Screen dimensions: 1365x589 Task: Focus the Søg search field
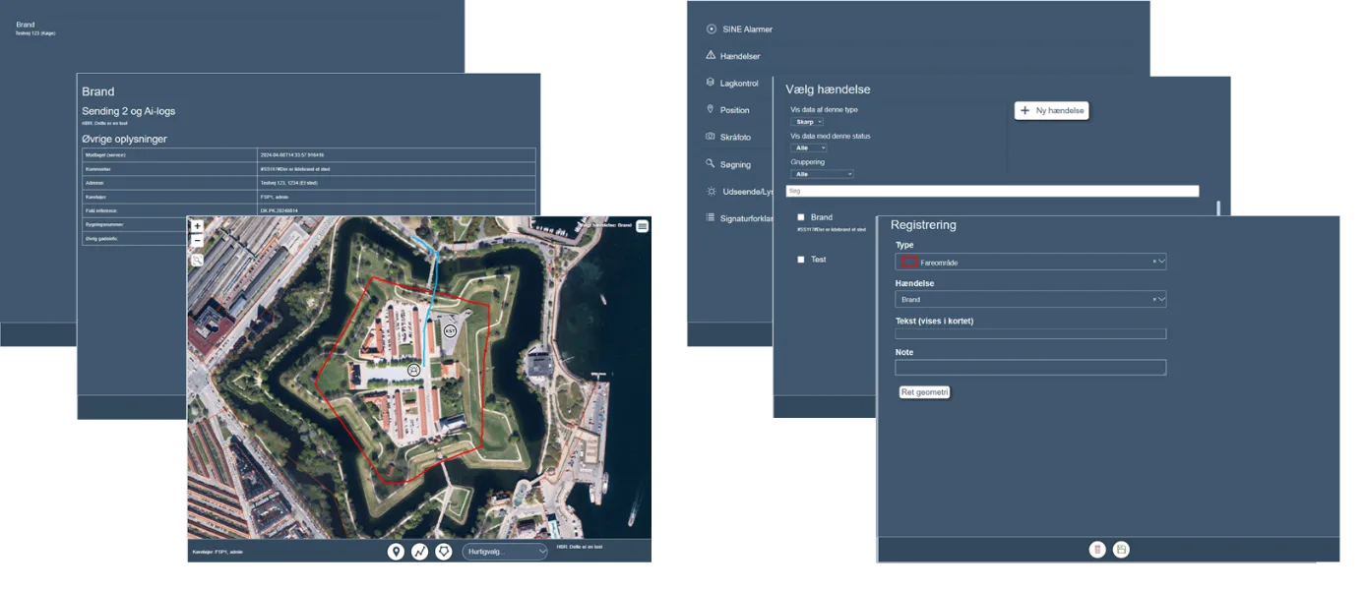click(x=992, y=191)
